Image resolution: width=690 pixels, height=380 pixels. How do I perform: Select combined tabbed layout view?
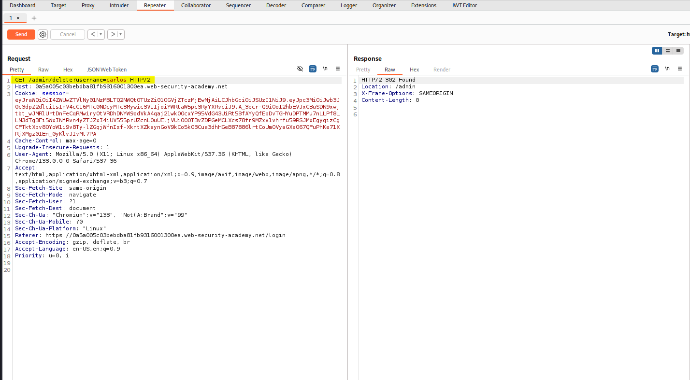click(678, 51)
